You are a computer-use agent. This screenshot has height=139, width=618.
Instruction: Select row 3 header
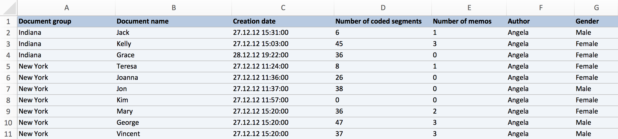8,44
